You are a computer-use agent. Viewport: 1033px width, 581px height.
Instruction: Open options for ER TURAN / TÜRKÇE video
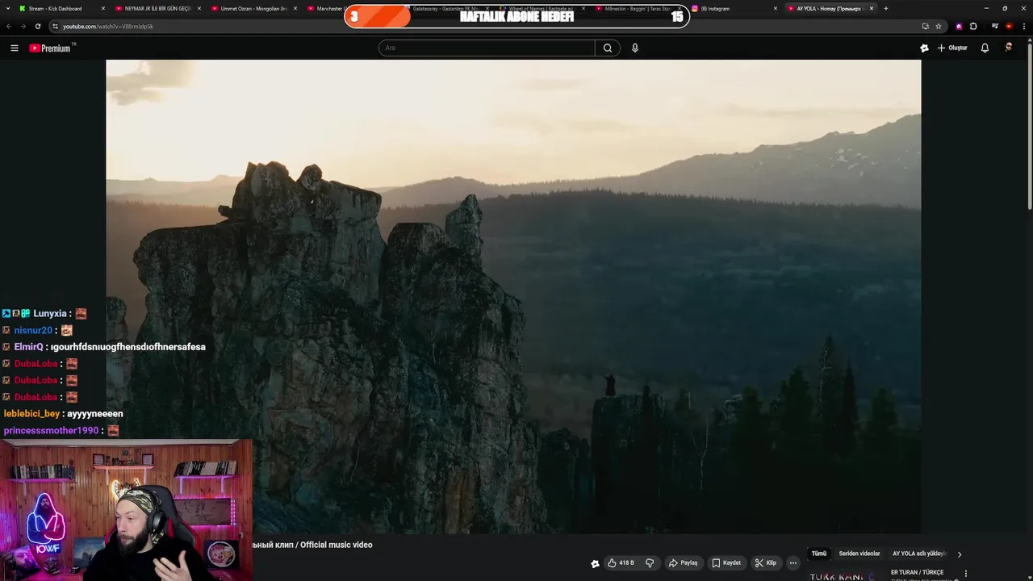[966, 574]
